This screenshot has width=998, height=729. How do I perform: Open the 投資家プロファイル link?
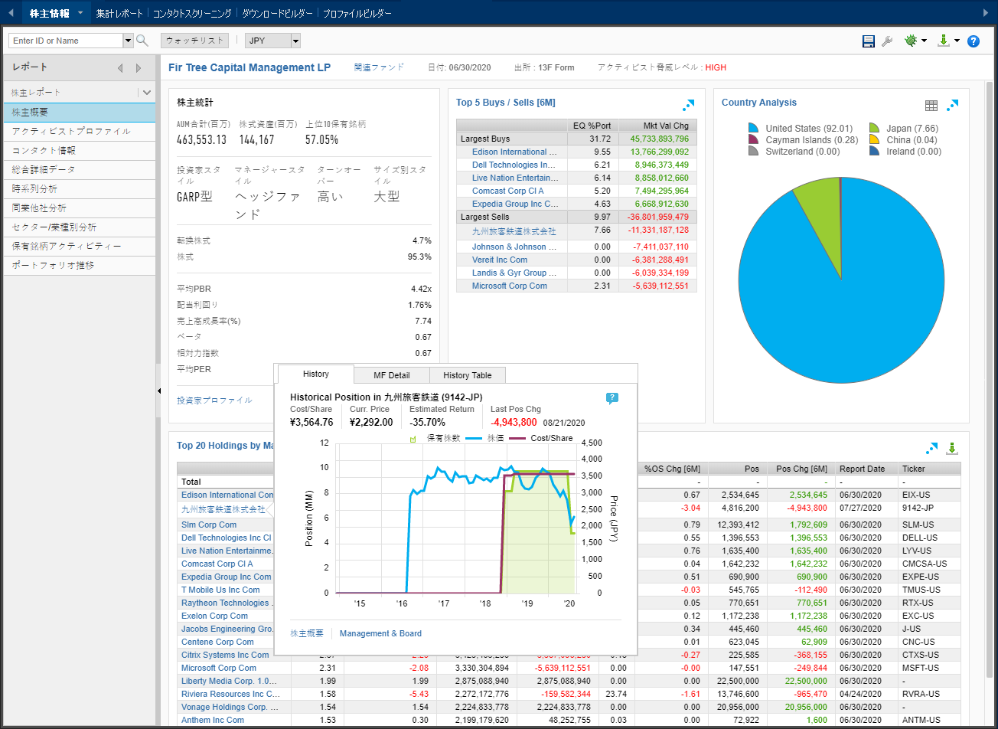pos(214,400)
